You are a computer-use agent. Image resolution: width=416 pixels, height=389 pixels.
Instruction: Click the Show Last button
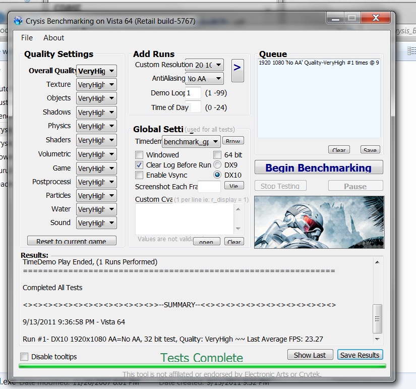(x=310, y=355)
